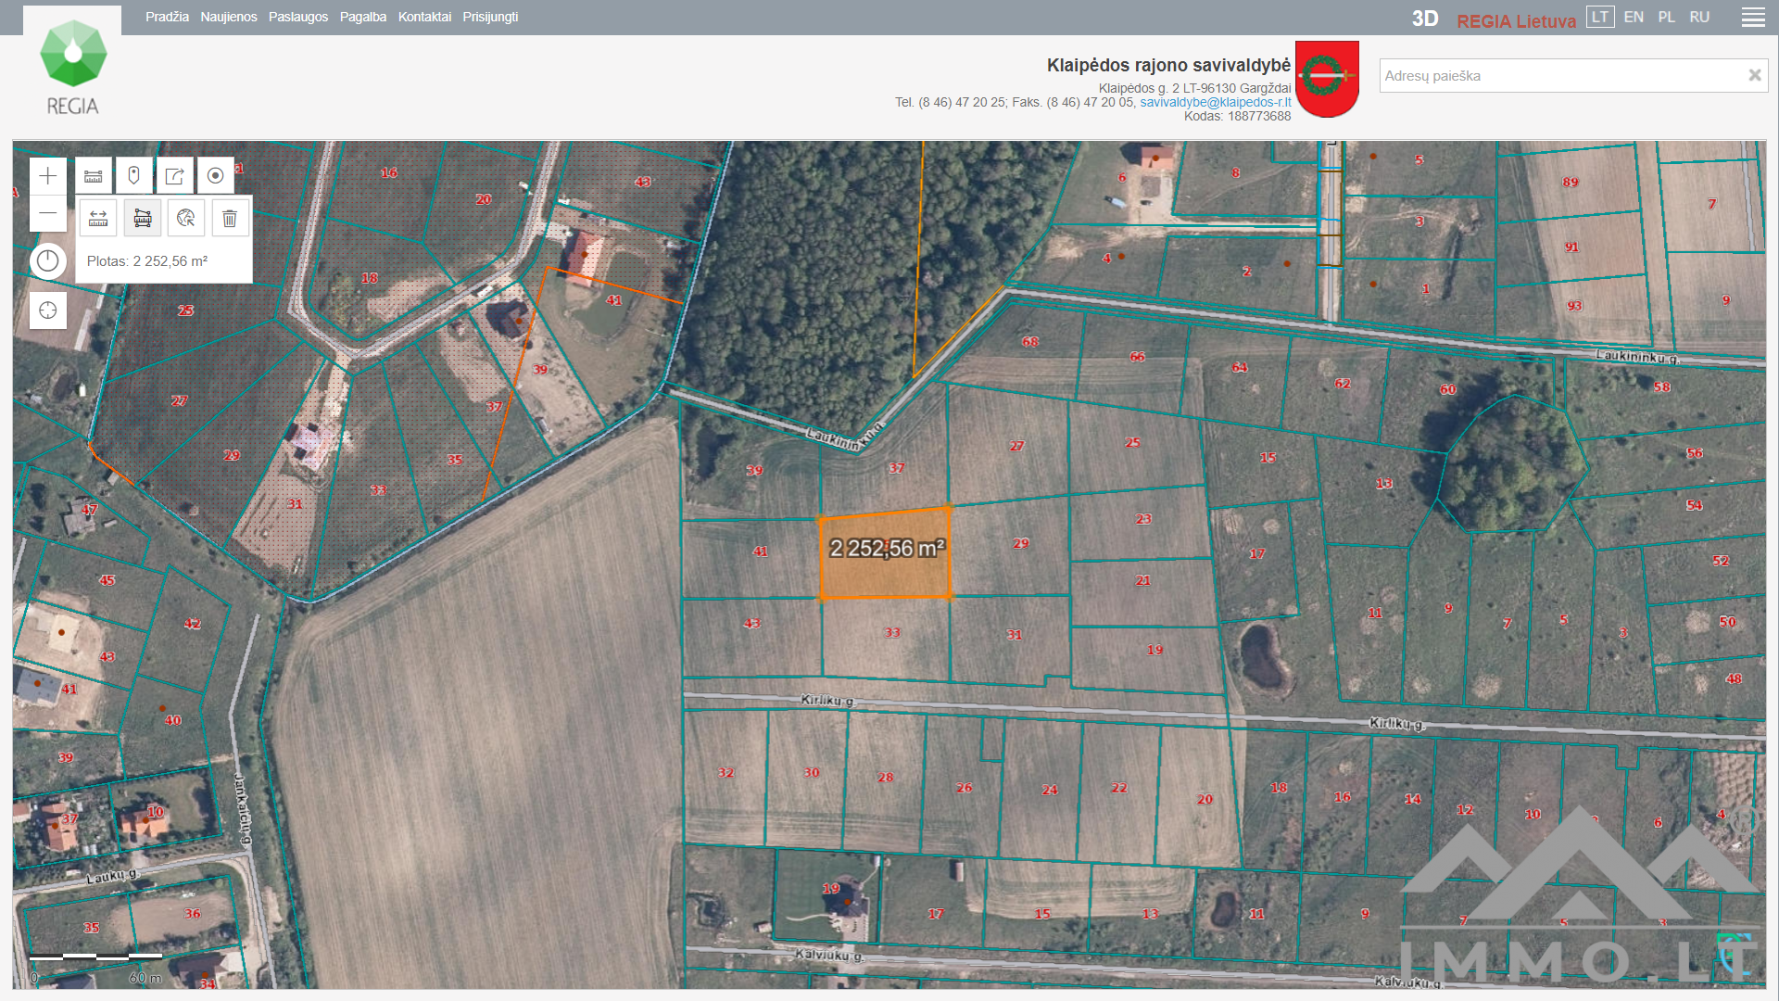
Task: Switch language to RU
Action: pos(1699,17)
